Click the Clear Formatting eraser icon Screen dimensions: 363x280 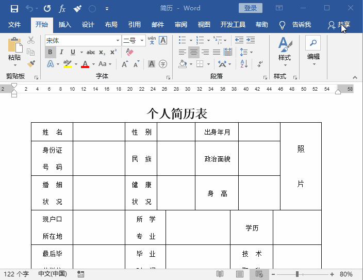pyautogui.click(x=129, y=52)
